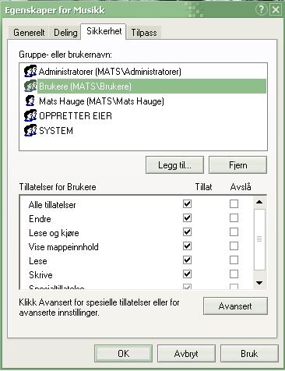Select the Administratorer group icon
The height and width of the screenshot is (371, 285).
(30, 71)
